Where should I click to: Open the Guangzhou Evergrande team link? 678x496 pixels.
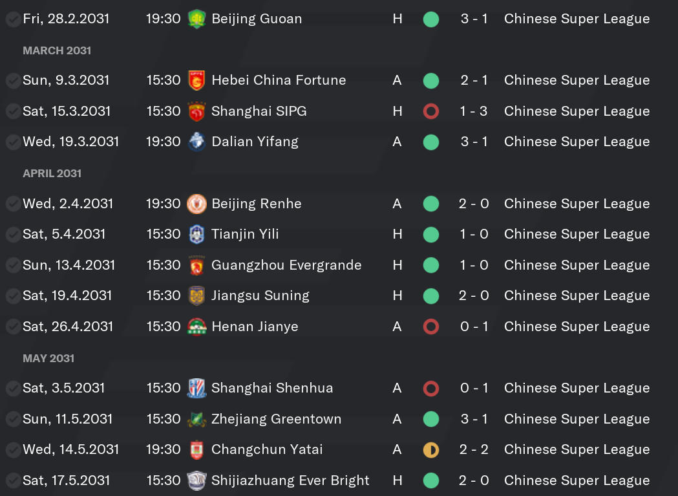pyautogui.click(x=286, y=265)
